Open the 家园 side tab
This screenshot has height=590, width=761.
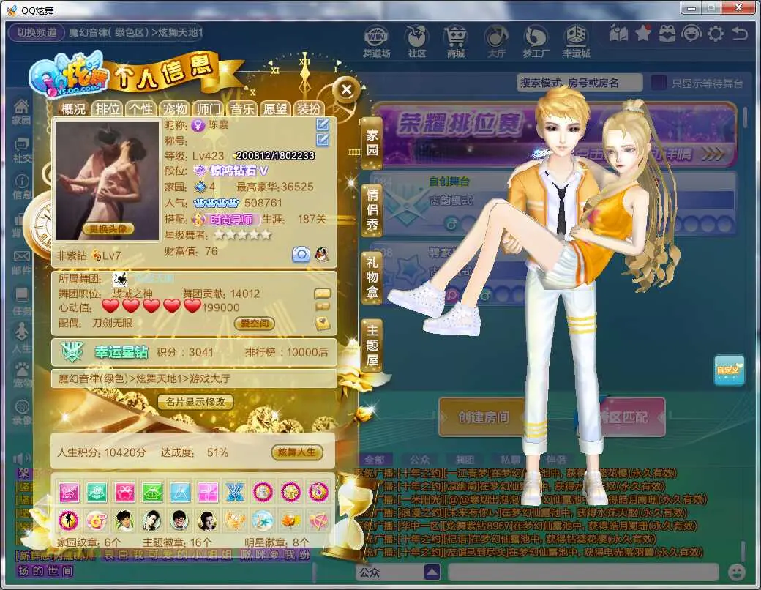pos(372,142)
